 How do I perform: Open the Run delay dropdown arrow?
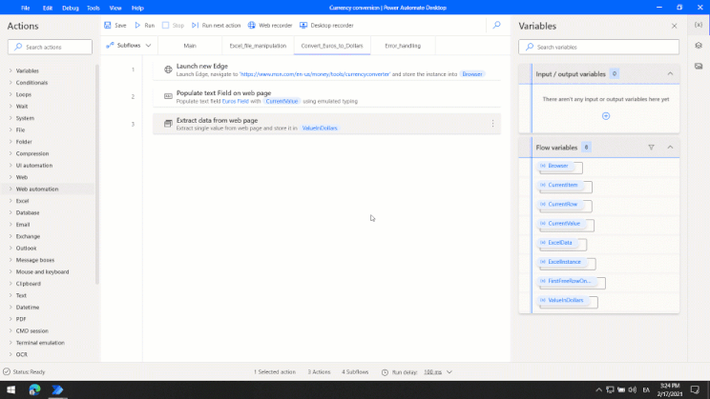(x=449, y=372)
